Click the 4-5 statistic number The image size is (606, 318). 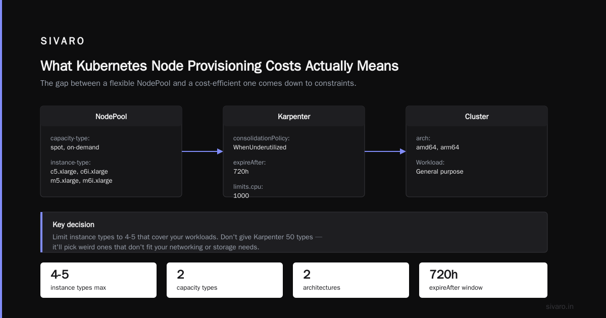[x=60, y=275]
